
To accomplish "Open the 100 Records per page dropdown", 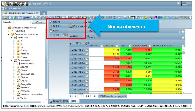I will tap(112, 96).
